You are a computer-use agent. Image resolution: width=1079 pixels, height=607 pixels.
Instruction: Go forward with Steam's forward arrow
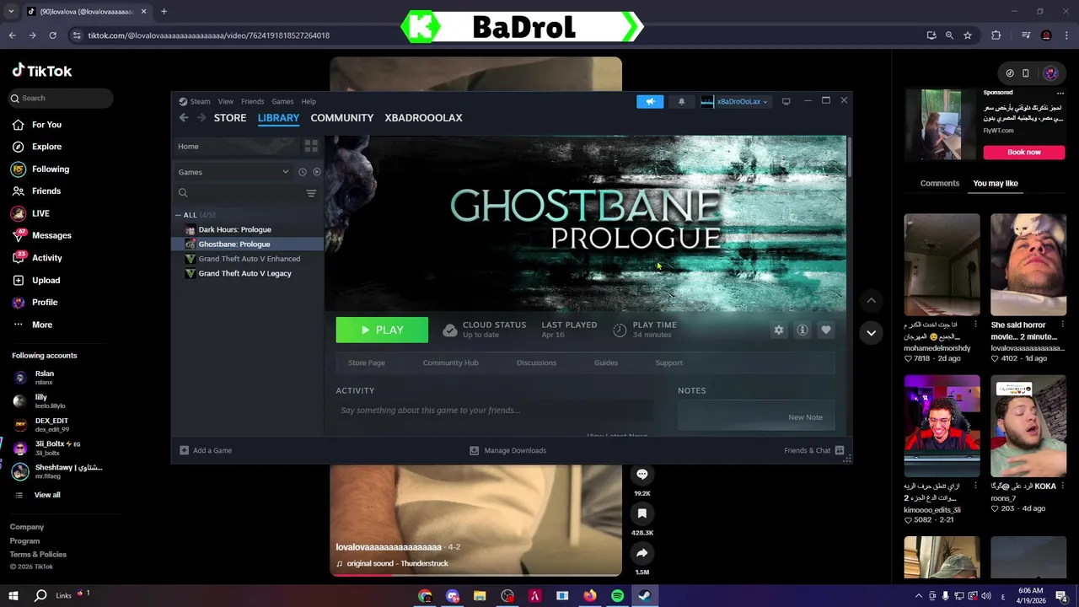(x=201, y=118)
